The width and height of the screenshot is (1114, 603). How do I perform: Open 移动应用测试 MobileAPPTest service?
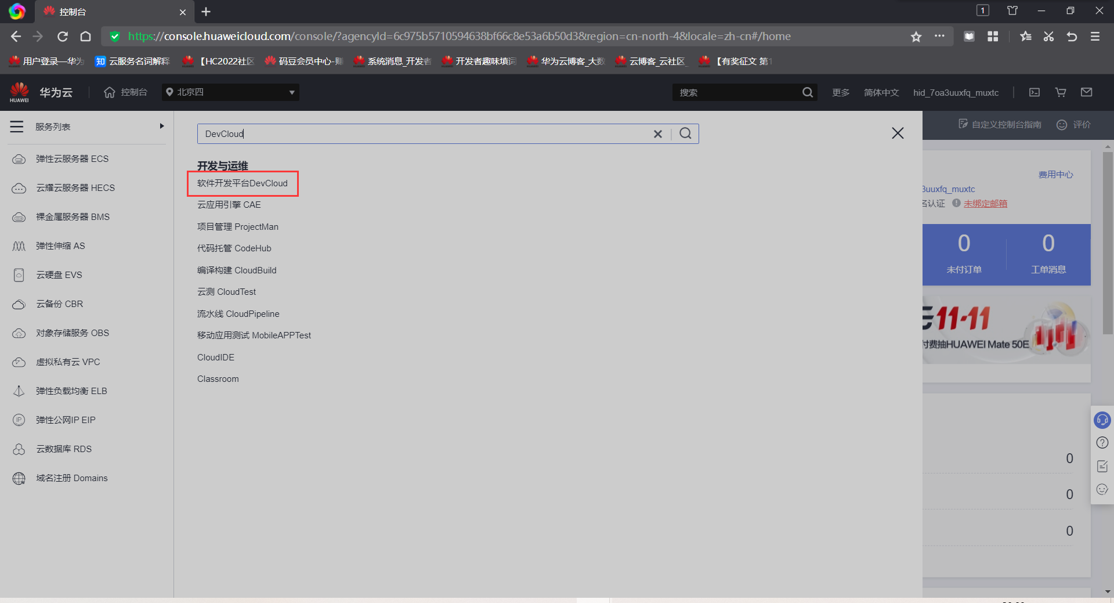tap(254, 335)
